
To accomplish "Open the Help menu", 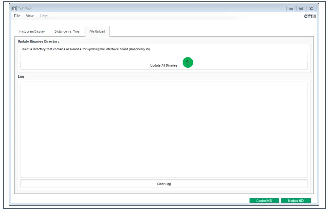I will click(43, 16).
